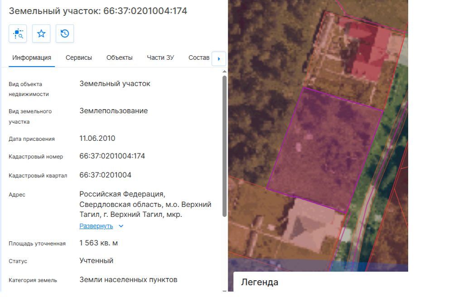Click the scrollbar up arrow in info panel

click(224, 72)
